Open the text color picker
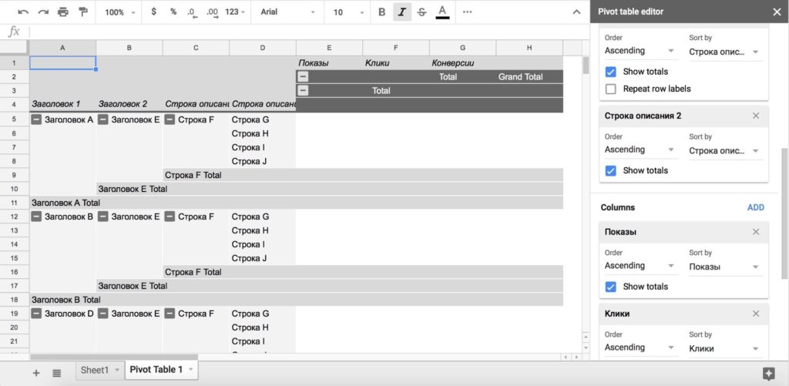The width and height of the screenshot is (789, 386). (x=442, y=12)
